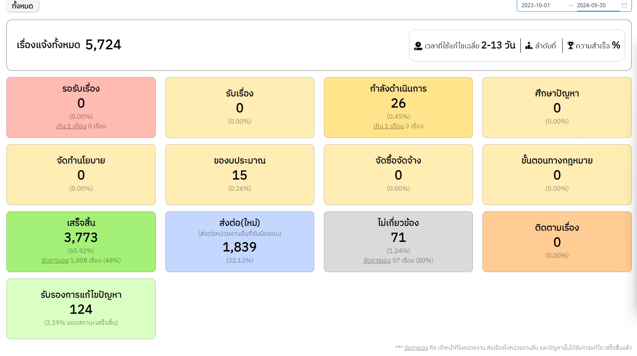Select the orange ติดตามเรื่อง status card
637x356 pixels.
click(557, 241)
